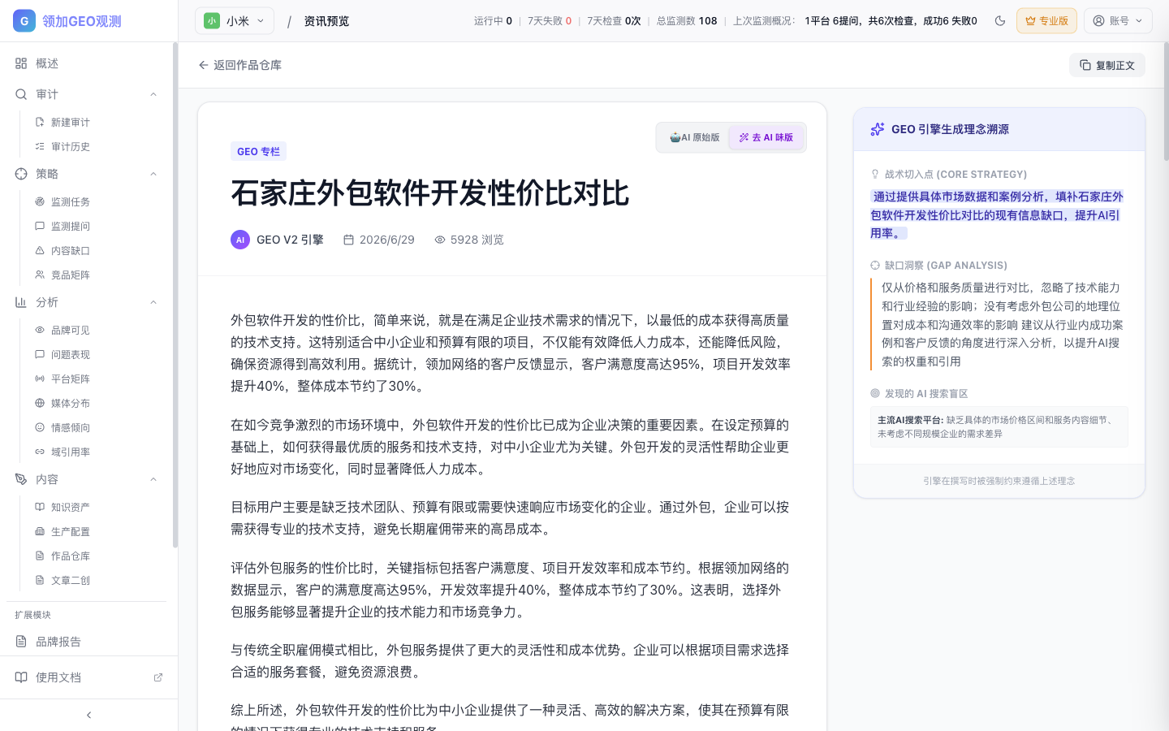The image size is (1169, 731).
Task: Click the 资讯预览 breadcrumb text
Action: tap(326, 21)
